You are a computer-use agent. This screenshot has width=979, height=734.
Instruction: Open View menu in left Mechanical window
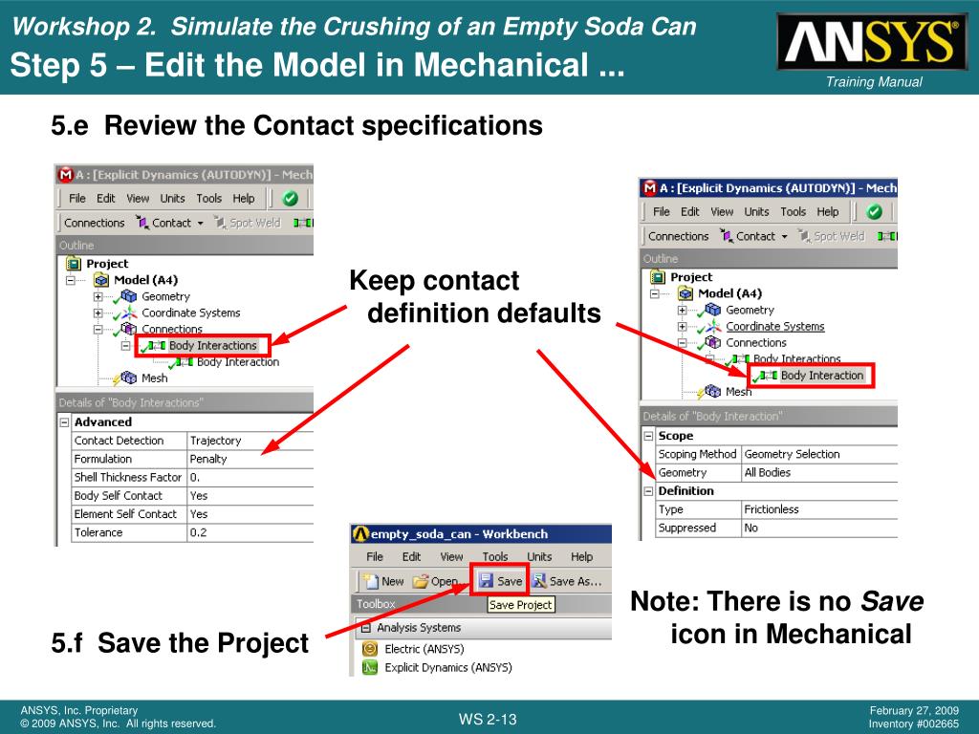[138, 199]
